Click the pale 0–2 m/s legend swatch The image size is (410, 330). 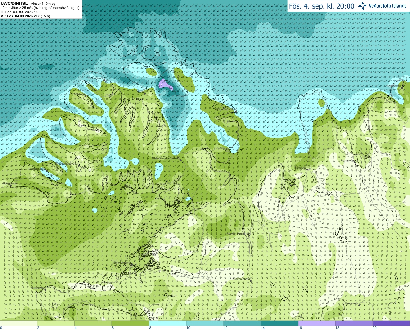(x=19, y=323)
